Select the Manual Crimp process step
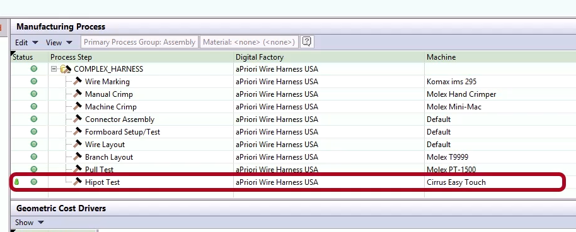 (x=109, y=94)
